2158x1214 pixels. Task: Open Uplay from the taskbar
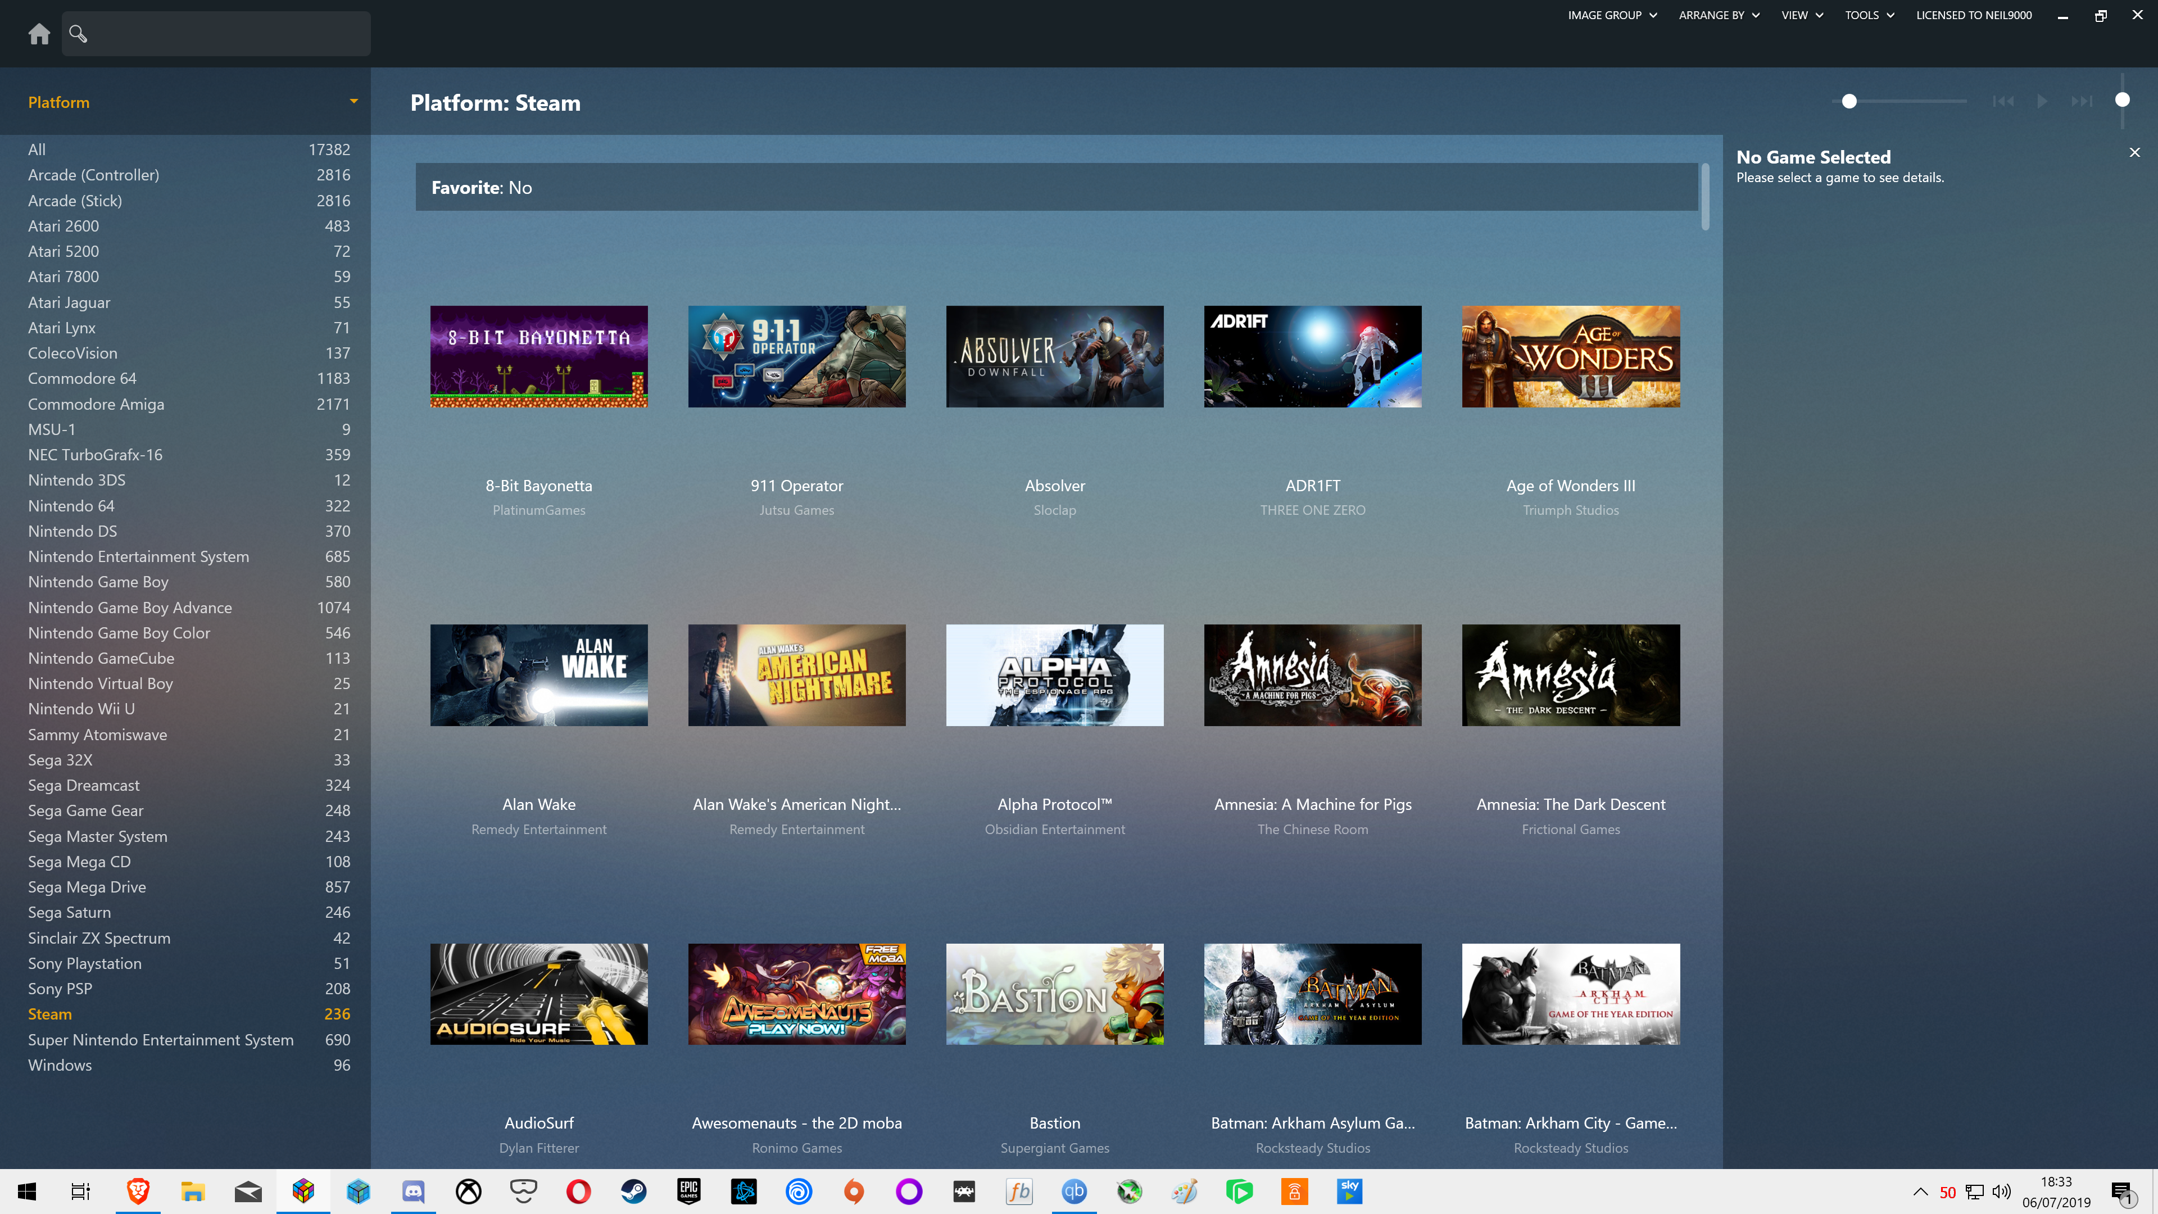pyautogui.click(x=799, y=1192)
